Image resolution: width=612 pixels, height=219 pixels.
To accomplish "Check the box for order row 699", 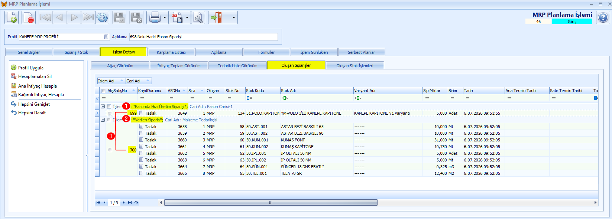I will coord(110,113).
